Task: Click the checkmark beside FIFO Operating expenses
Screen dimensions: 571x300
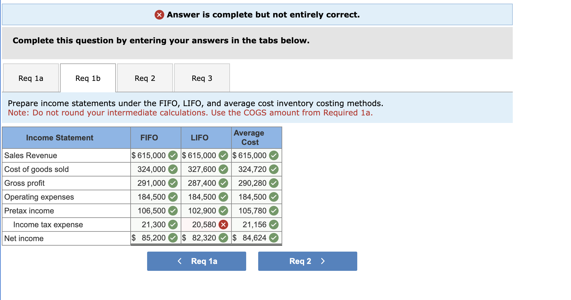Action: click(x=173, y=197)
